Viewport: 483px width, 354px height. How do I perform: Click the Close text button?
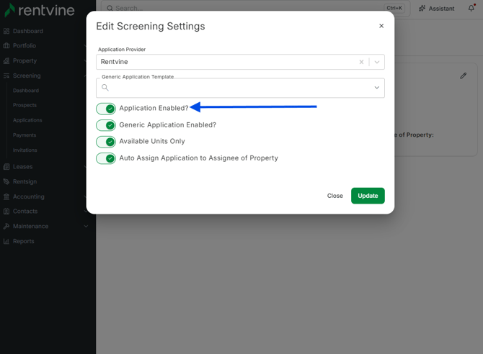pos(334,196)
